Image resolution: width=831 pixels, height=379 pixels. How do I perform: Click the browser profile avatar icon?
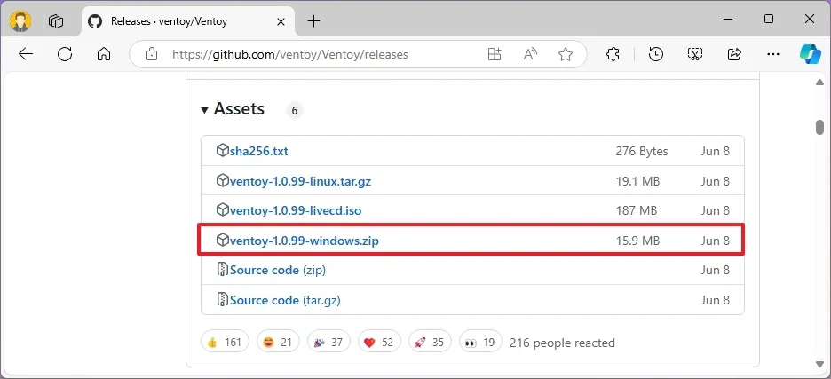[x=20, y=20]
